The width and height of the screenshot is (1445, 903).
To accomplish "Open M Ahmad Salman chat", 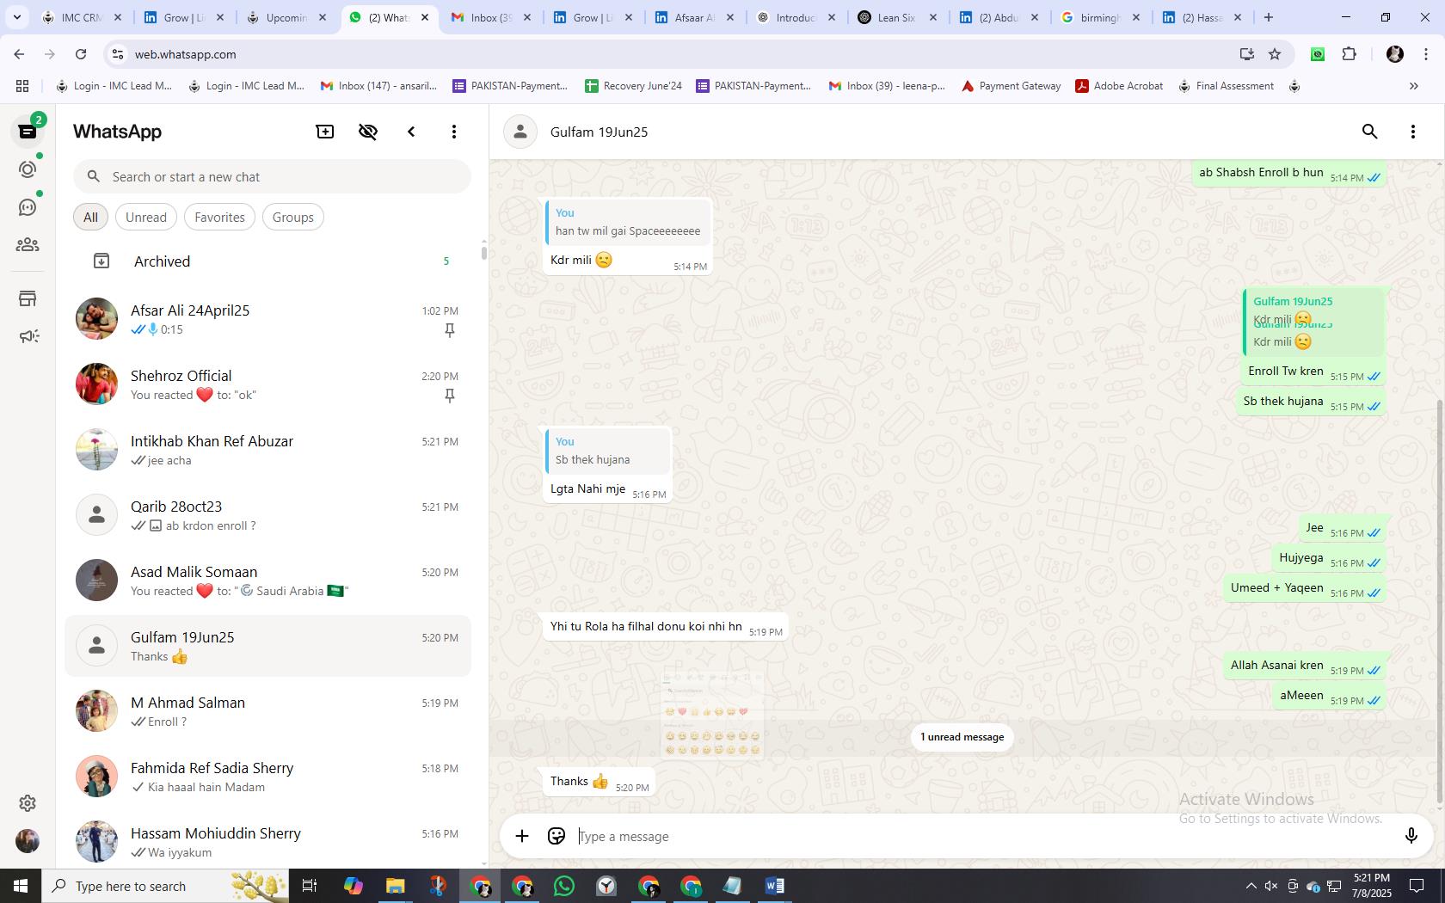I will click(268, 711).
